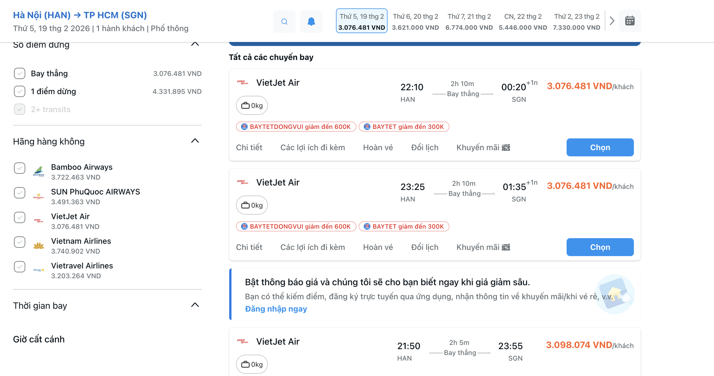Click 0kg baggage badge on 22:10 flight
Image resolution: width=714 pixels, height=376 pixels.
pos(252,105)
